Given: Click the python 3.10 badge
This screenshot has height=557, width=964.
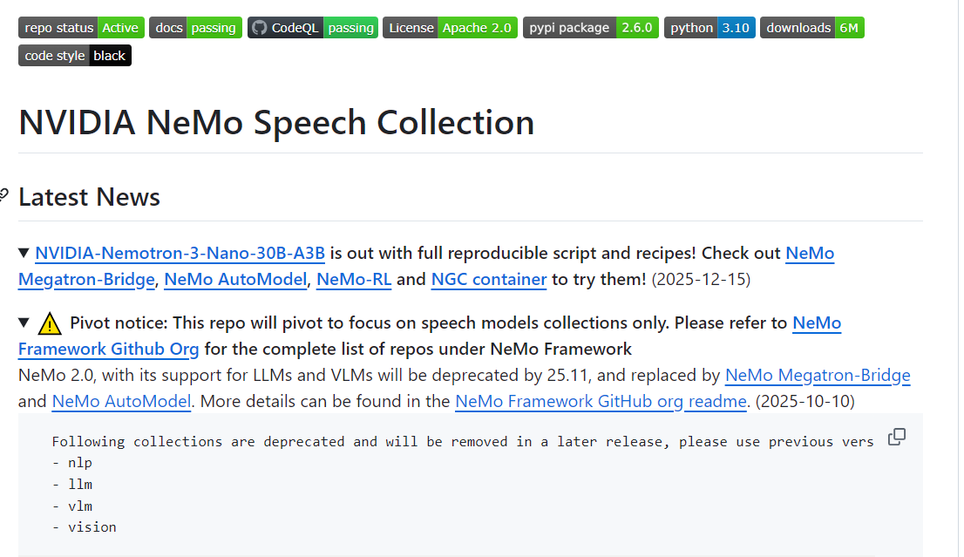Looking at the screenshot, I should click(x=709, y=28).
